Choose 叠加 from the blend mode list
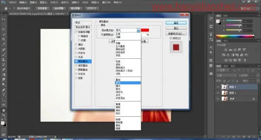 [x=118, y=80]
